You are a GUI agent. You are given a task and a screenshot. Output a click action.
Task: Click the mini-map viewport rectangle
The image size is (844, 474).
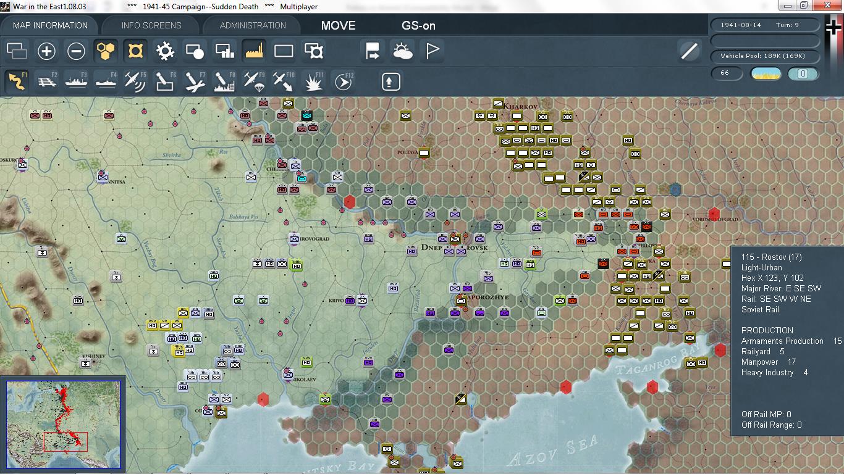pos(65,441)
